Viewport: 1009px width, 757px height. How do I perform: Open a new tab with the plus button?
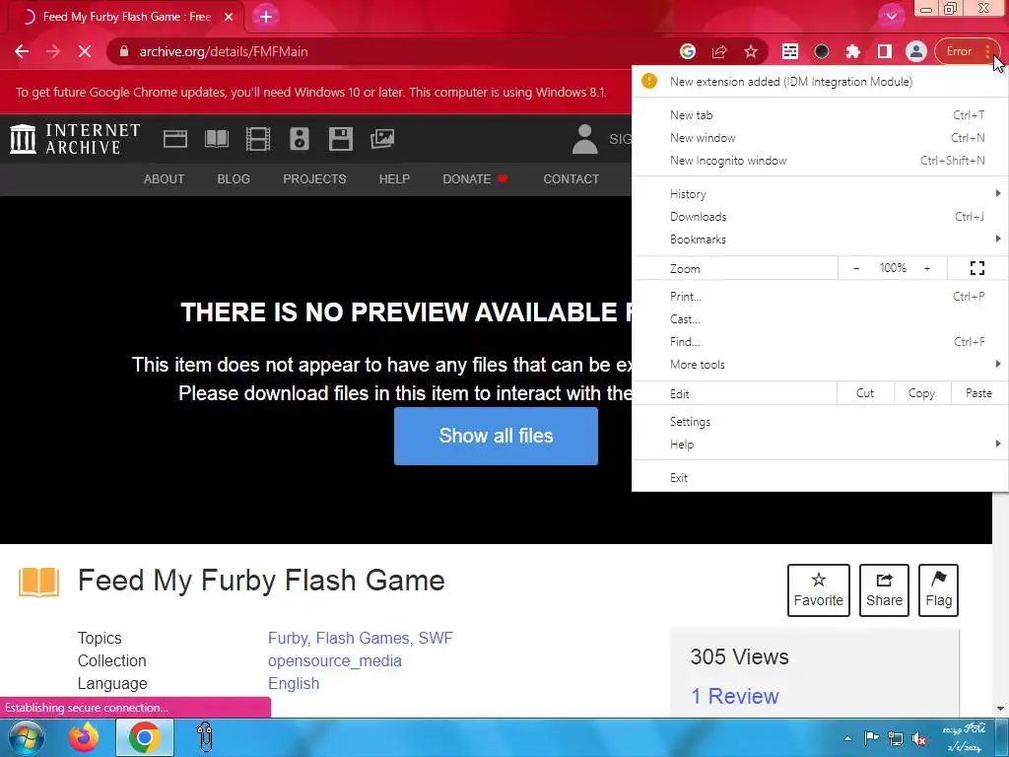pyautogui.click(x=266, y=17)
